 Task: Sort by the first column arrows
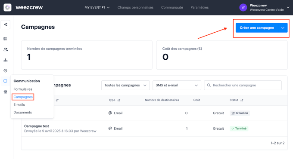coord(57,100)
